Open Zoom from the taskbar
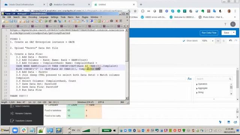The height and width of the screenshot is (135, 240). coord(15,130)
